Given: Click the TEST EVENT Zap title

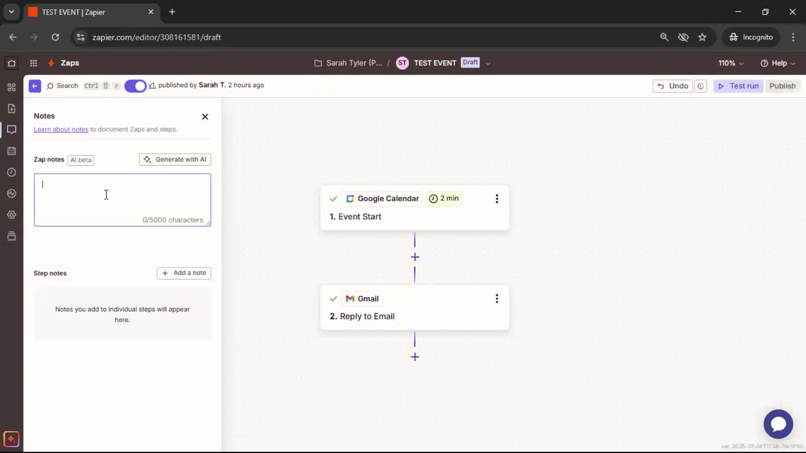Looking at the screenshot, I should pos(435,63).
